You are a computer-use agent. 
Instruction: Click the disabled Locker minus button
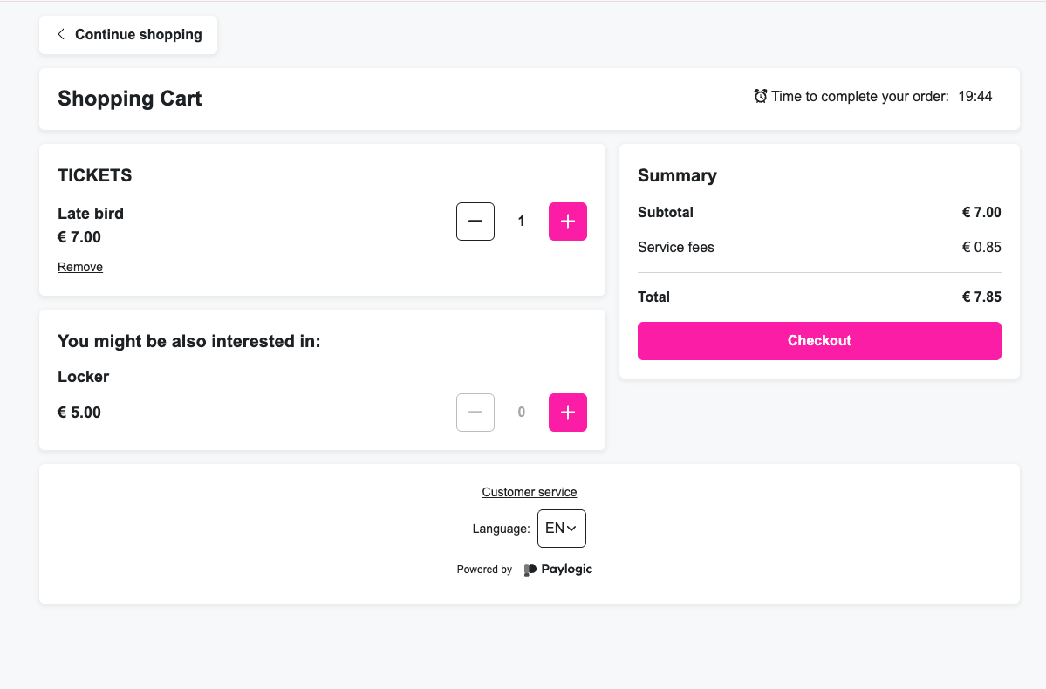pyautogui.click(x=475, y=413)
